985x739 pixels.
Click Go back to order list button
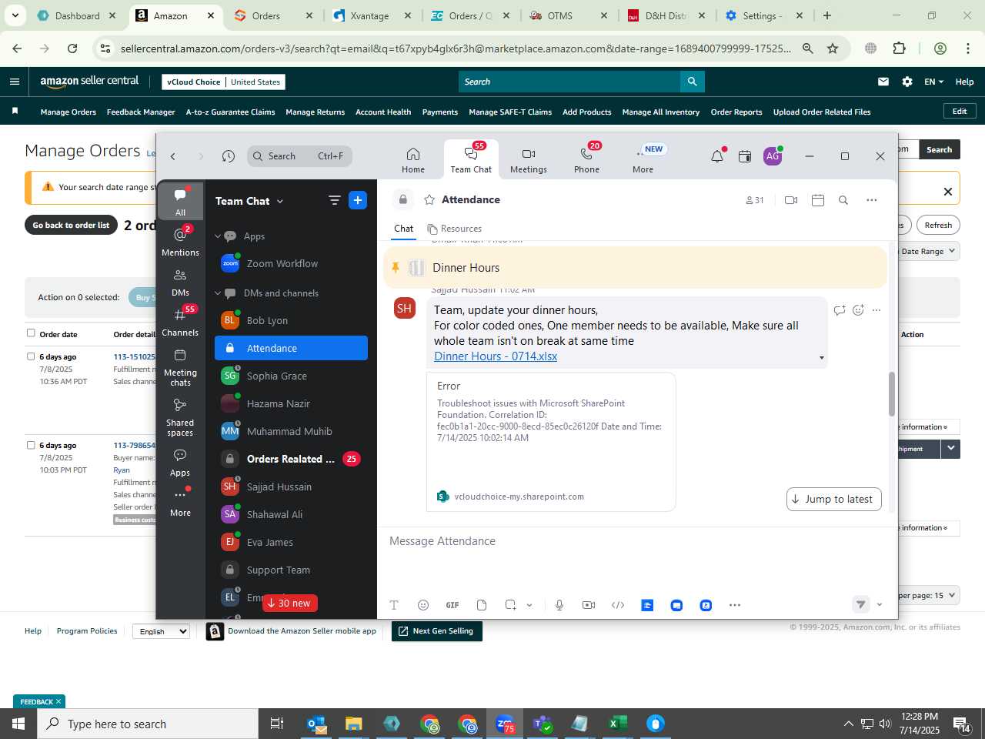point(71,225)
